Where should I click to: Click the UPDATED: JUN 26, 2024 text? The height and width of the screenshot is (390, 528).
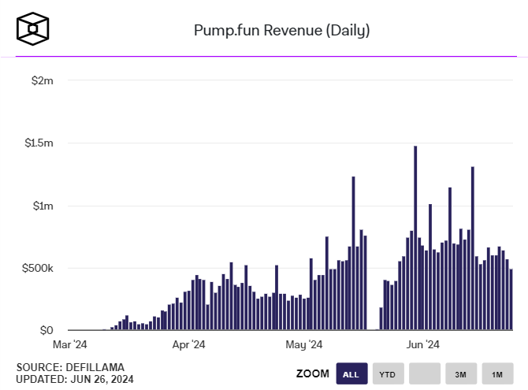[x=75, y=379]
